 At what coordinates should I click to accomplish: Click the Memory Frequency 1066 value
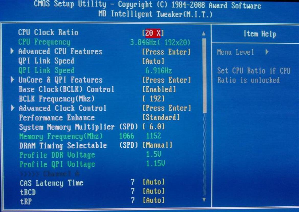tap(127, 136)
